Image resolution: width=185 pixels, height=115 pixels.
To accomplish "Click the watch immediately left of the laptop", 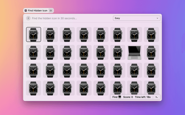I will 118,52.
